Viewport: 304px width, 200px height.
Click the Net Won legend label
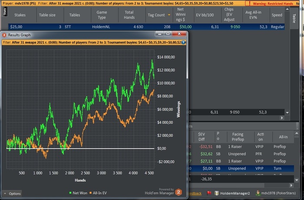[79, 193]
